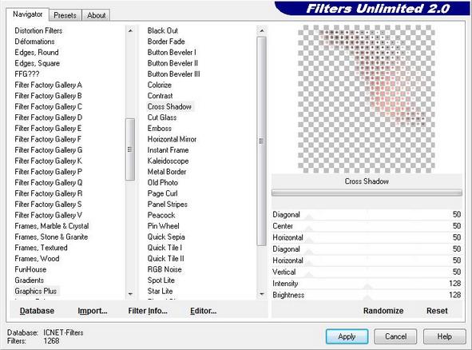Image resolution: width=472 pixels, height=350 pixels.
Task: Adjust the Intensity slider
Action: [x=367, y=284]
